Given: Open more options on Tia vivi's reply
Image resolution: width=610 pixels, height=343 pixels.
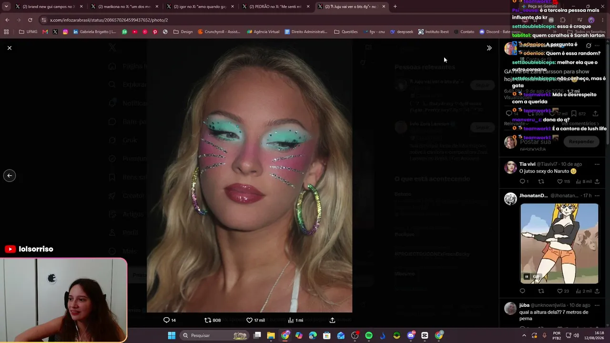Looking at the screenshot, I should (597, 164).
